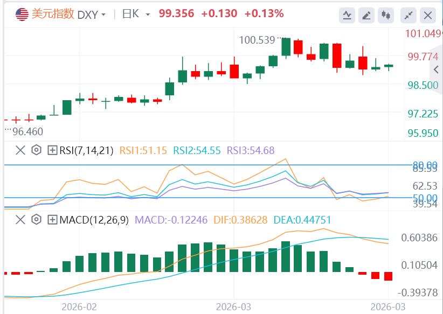This screenshot has width=443, height=314.
Task: Click the 0.10504 MACD axis label
Action: pyautogui.click(x=419, y=265)
